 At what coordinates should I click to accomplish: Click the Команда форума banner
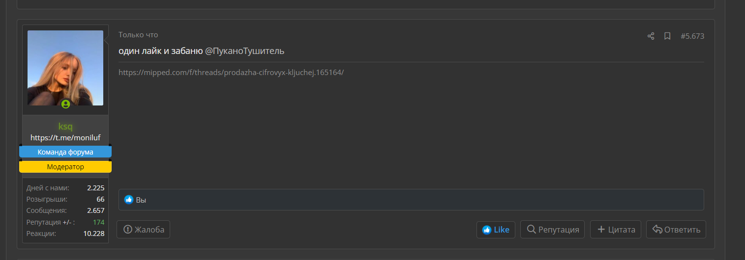tap(65, 152)
